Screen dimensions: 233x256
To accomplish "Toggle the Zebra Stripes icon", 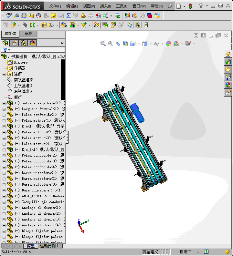I will point(135,16).
